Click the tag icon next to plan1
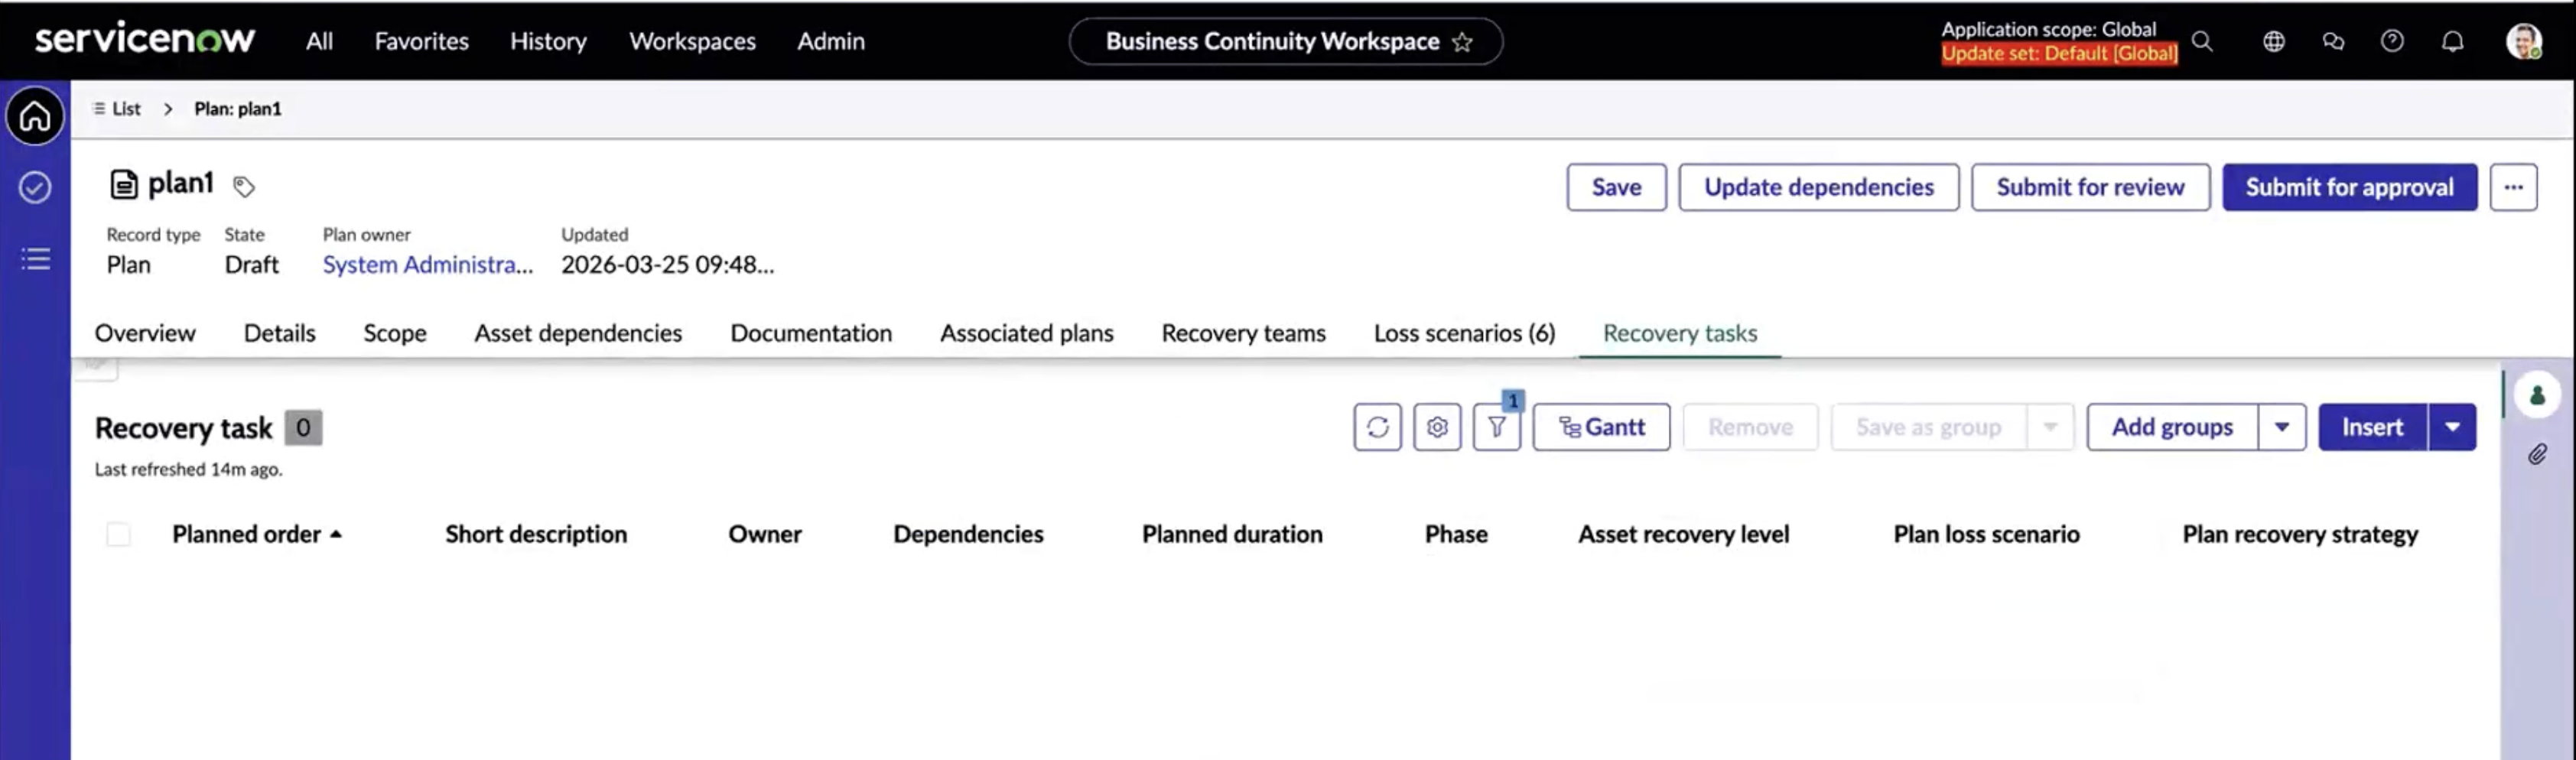This screenshot has height=760, width=2576. (244, 186)
